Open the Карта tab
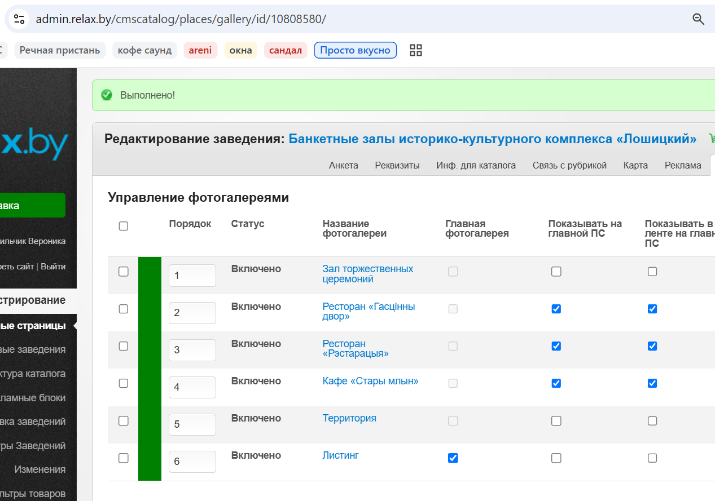Screen dimensions: 715x501 coord(635,165)
